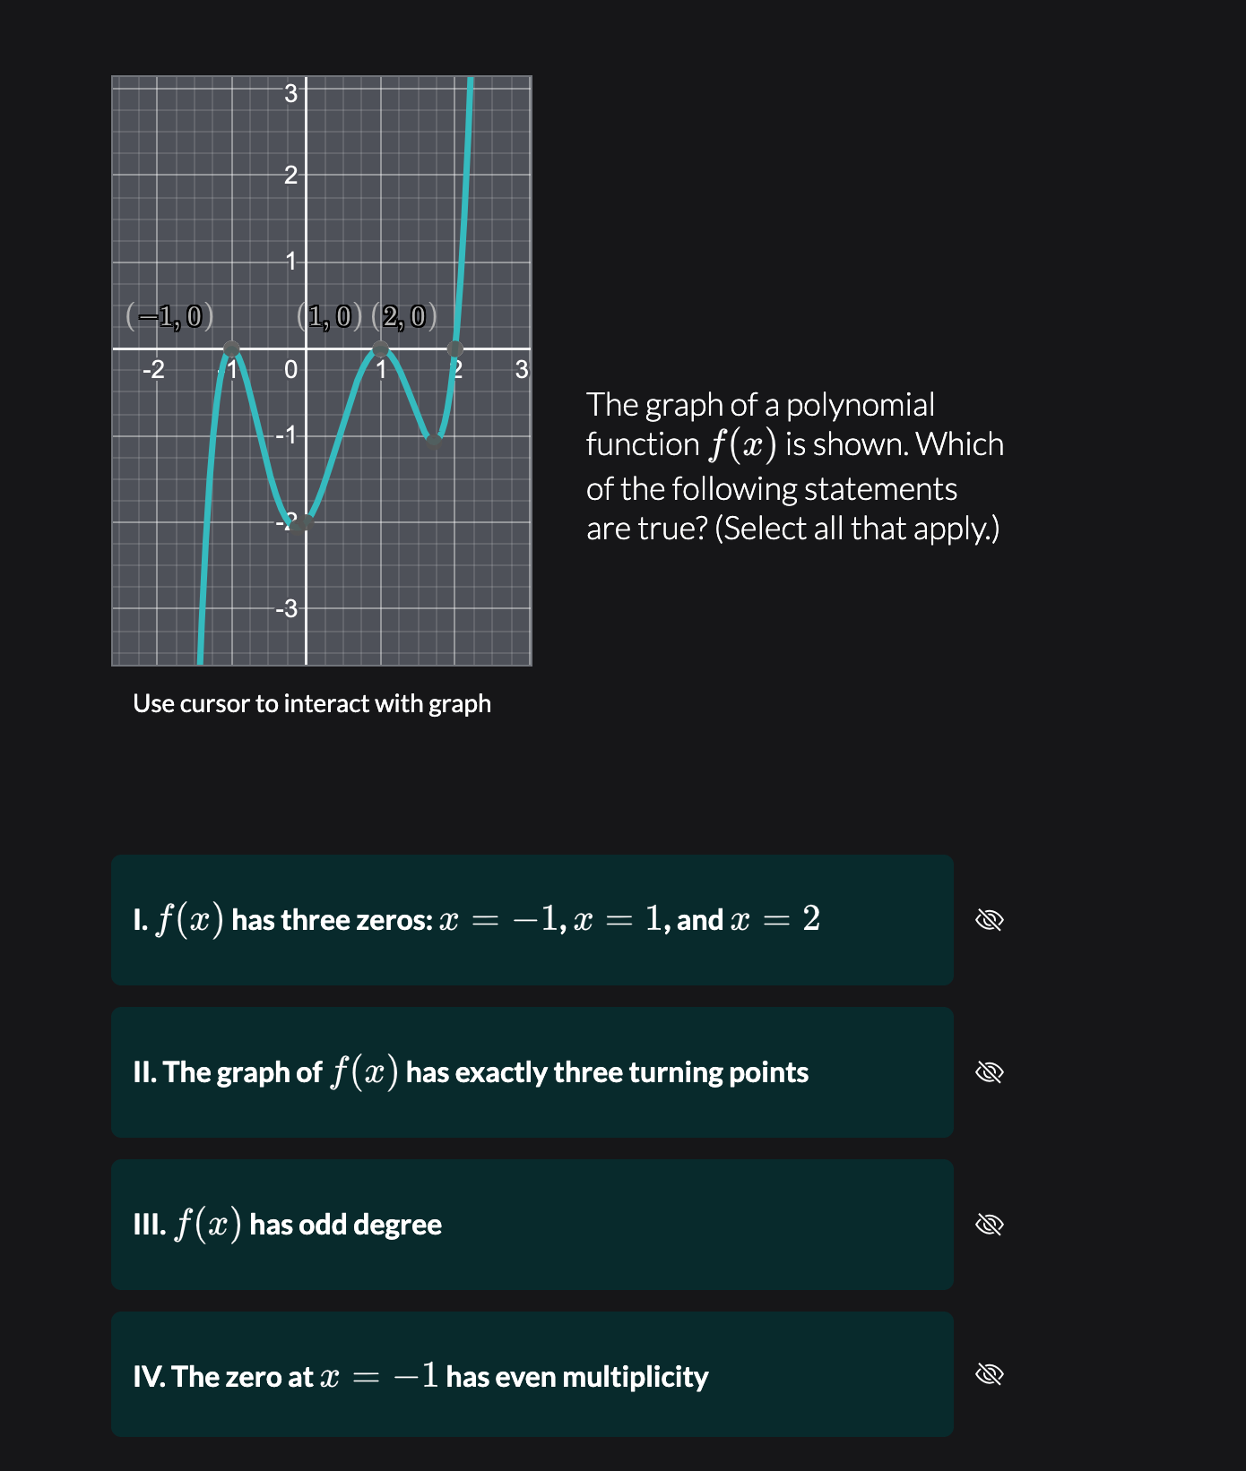Toggle visibility icon on statement I
1246x1471 pixels.
point(991,920)
